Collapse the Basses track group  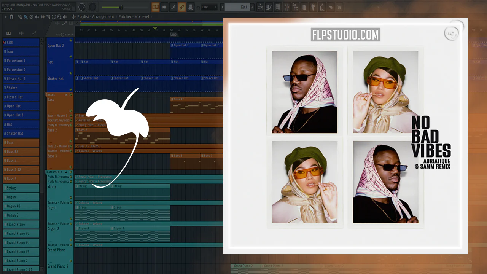(x=66, y=94)
